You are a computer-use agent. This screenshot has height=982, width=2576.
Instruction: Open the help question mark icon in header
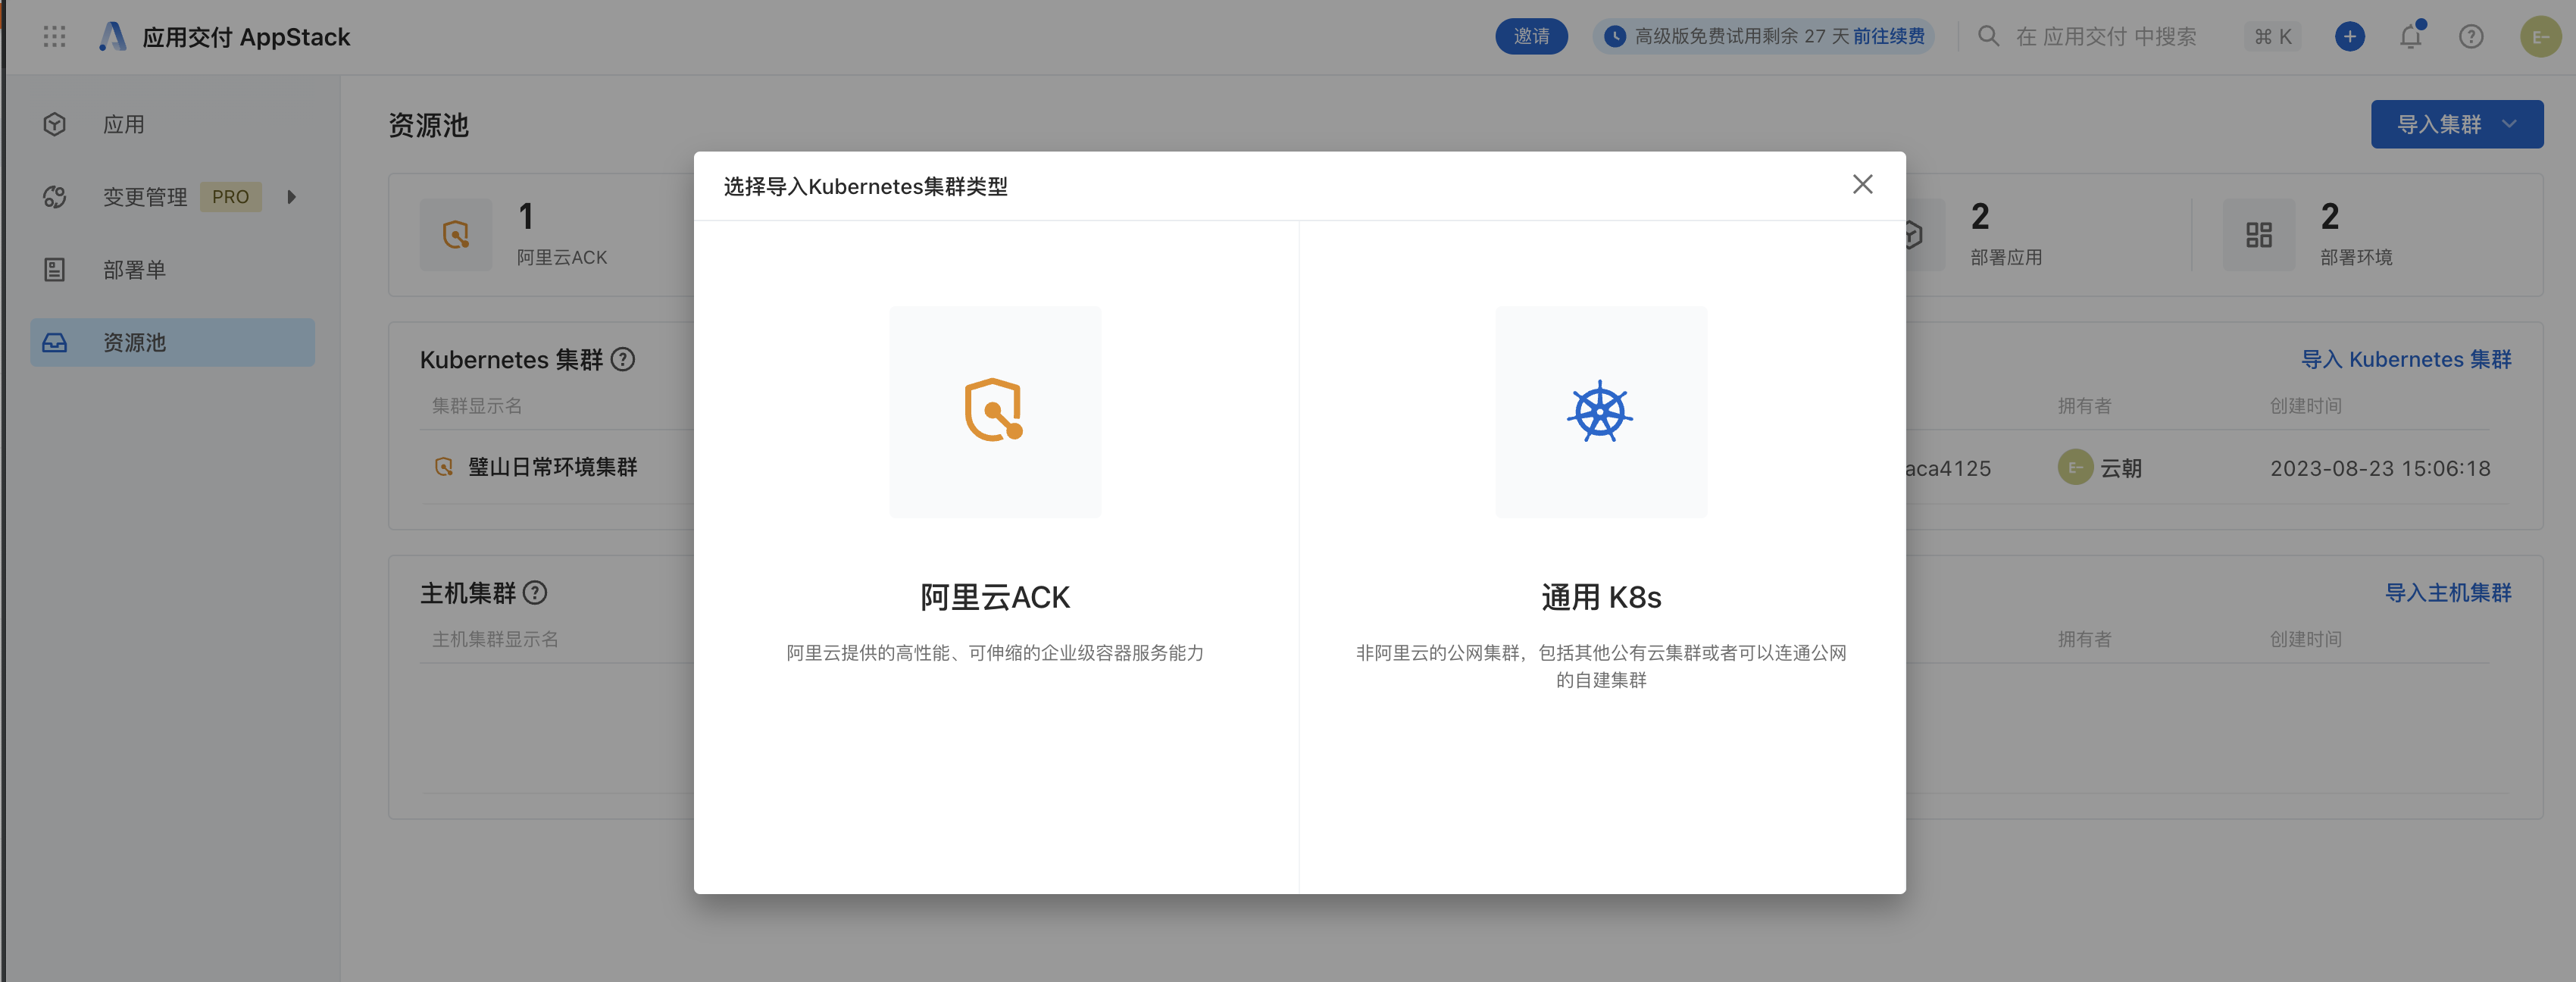2471,37
